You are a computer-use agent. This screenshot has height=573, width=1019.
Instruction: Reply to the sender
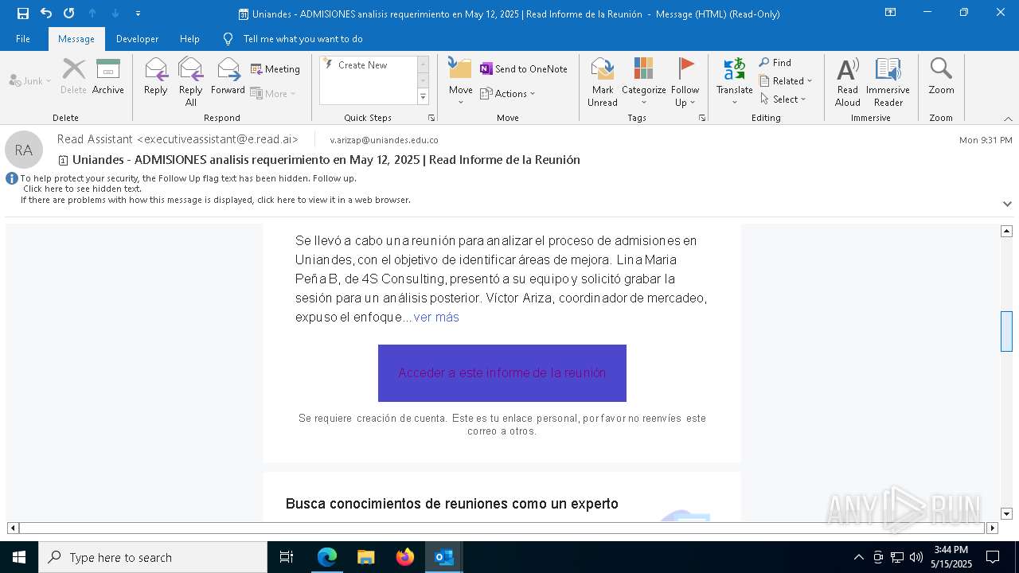tap(156, 77)
